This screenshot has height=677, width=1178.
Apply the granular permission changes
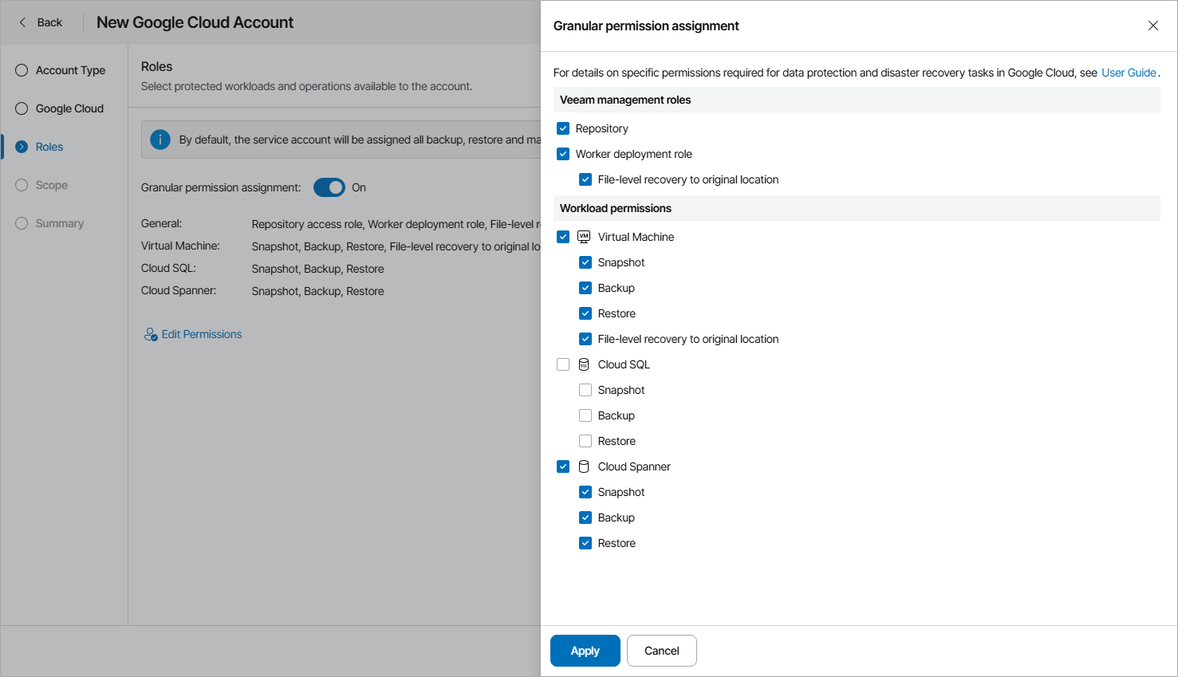point(585,651)
